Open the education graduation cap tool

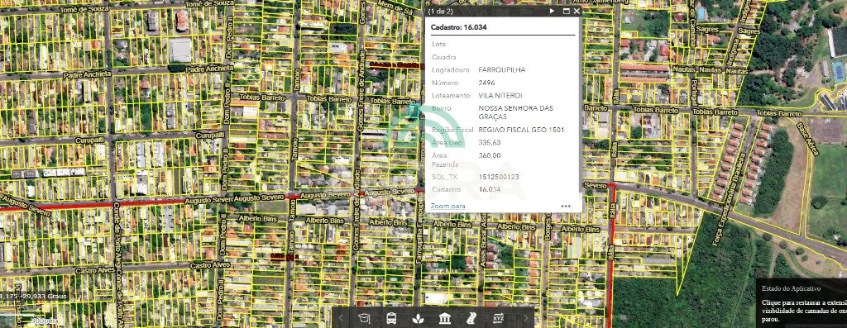pyautogui.click(x=365, y=318)
